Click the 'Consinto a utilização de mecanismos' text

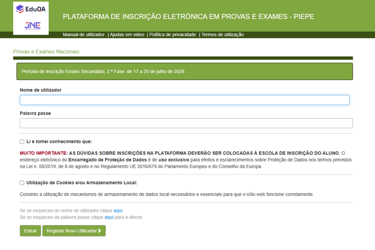pos(167,194)
